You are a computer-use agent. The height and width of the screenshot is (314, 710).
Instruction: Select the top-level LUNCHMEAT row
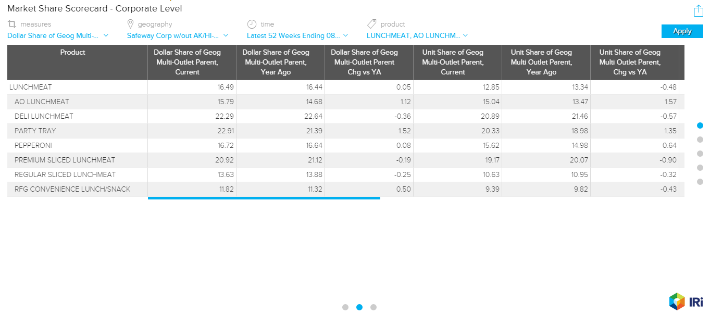click(x=31, y=87)
